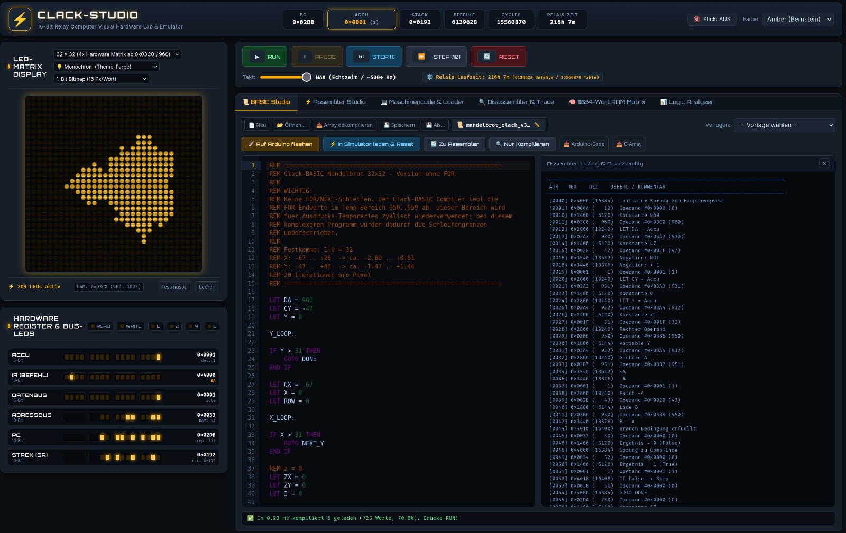Execute a single STEP (1)
Screen dimensions: 846x533
[x=374, y=57]
